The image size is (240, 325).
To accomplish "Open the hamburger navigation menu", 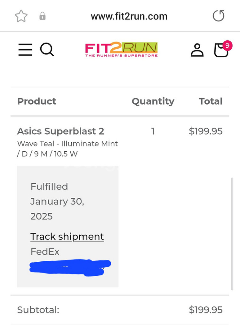I will (x=25, y=50).
